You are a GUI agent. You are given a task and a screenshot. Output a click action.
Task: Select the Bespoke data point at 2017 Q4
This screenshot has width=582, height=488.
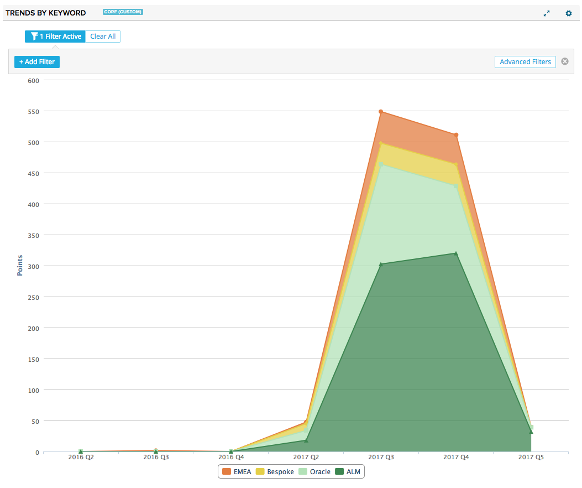[456, 164]
